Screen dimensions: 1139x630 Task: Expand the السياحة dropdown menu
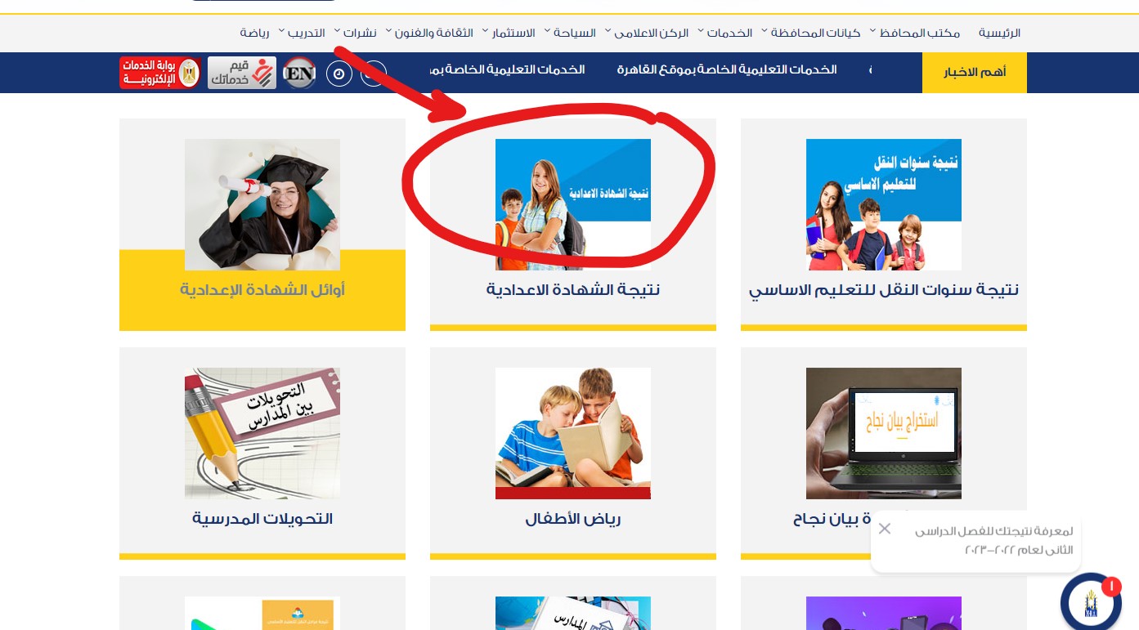pyautogui.click(x=570, y=33)
